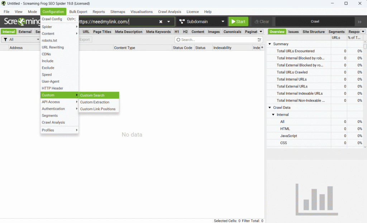Click the Screaming Frog logo in title bar

pyautogui.click(x=4, y=3)
